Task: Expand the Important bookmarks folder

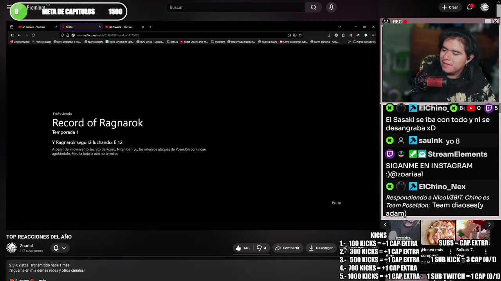Action: click(218, 42)
